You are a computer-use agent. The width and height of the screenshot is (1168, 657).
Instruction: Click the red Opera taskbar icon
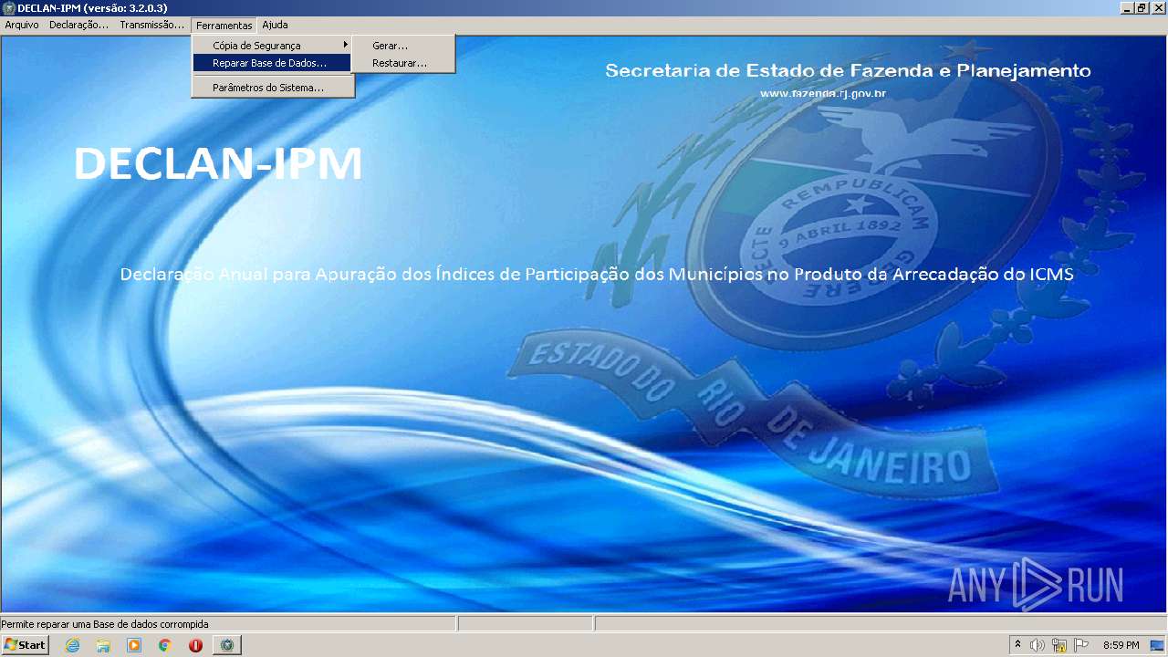point(195,645)
